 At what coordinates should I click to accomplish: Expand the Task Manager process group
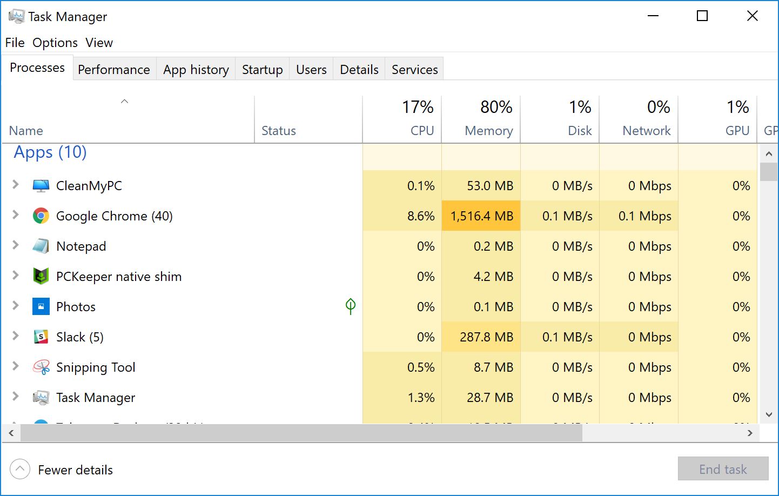pyautogui.click(x=16, y=397)
